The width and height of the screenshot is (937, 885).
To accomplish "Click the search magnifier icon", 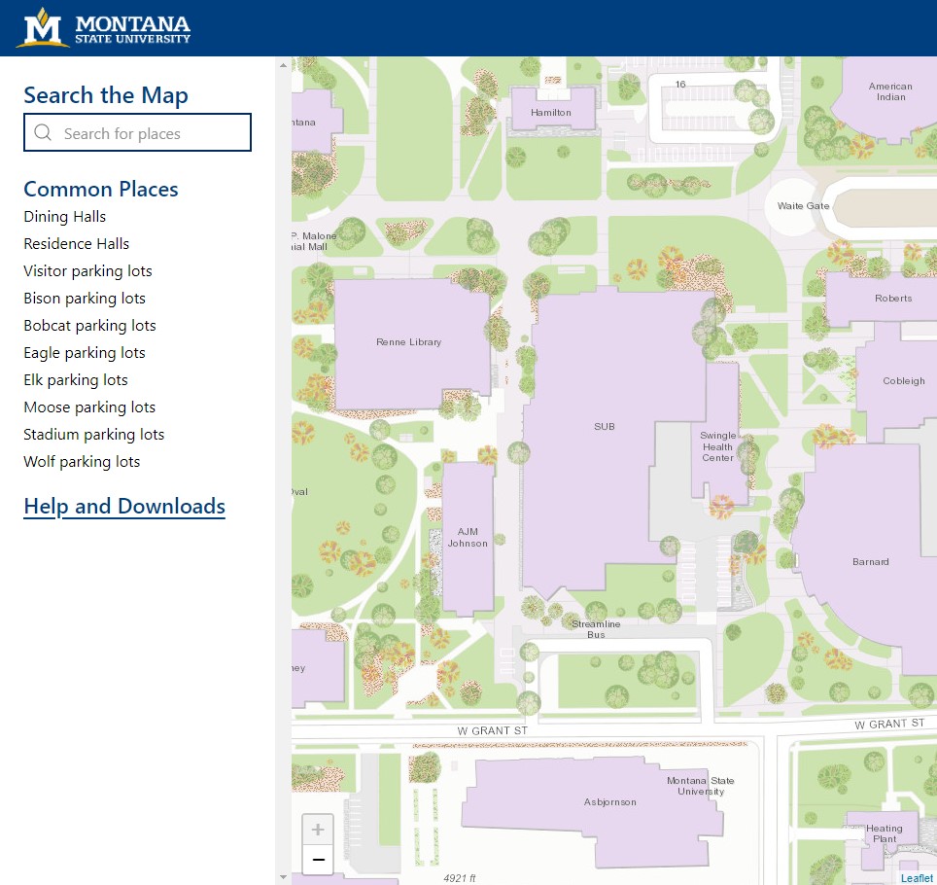I will click(43, 132).
